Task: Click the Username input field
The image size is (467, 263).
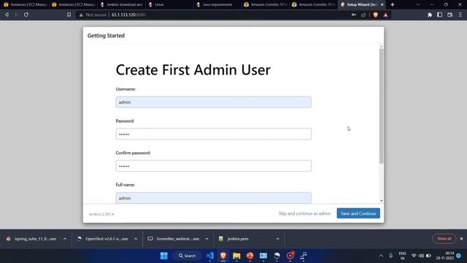Action: [x=214, y=102]
